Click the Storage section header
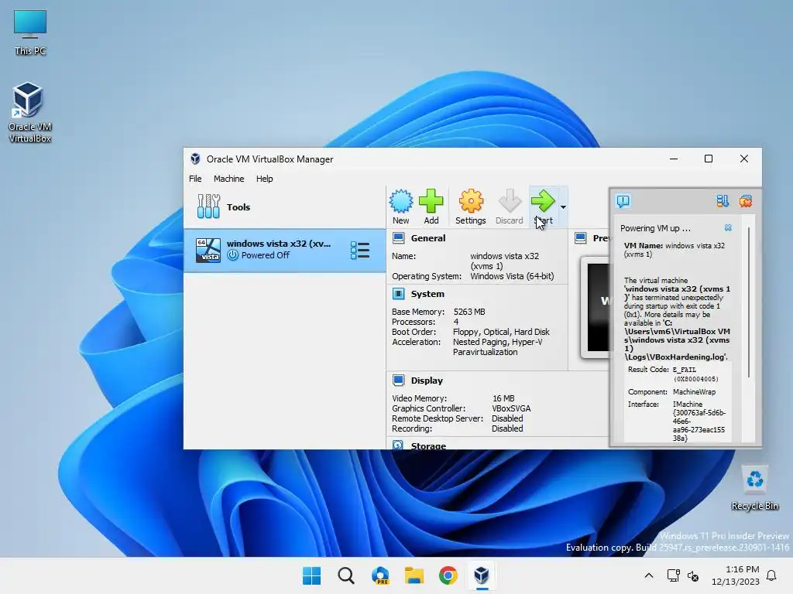Screen dimensions: 793x594 pos(428,446)
